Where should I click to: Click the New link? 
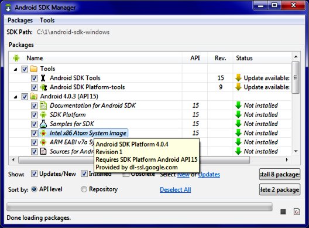(183, 175)
